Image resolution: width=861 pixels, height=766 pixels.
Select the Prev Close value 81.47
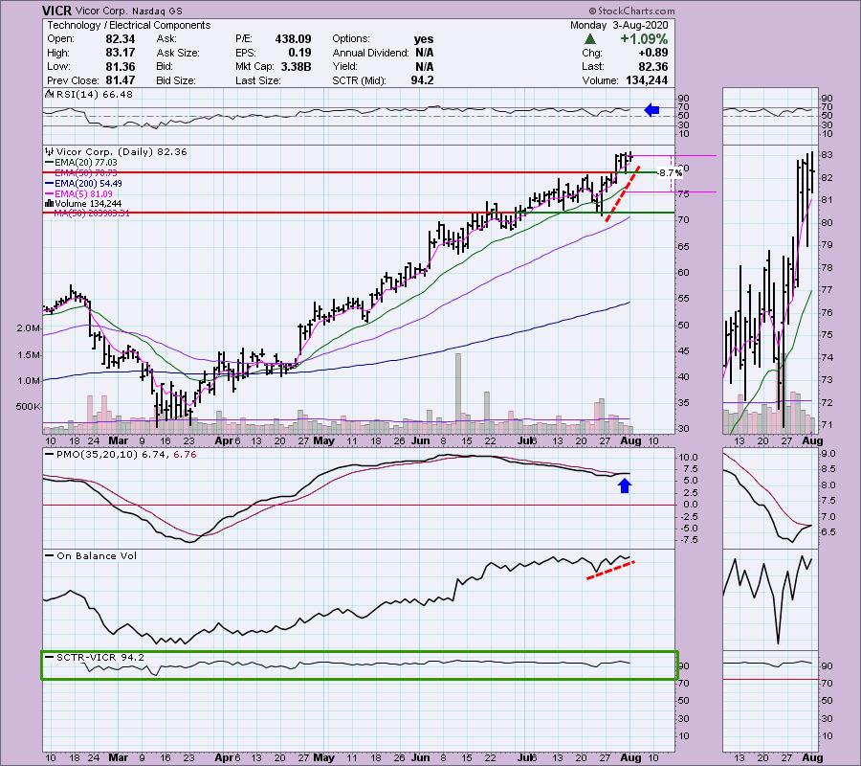tap(121, 80)
